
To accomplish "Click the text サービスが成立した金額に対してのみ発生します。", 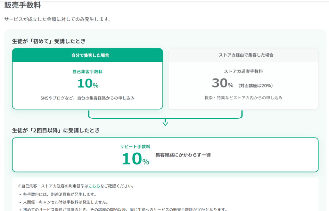I will (58, 19).
